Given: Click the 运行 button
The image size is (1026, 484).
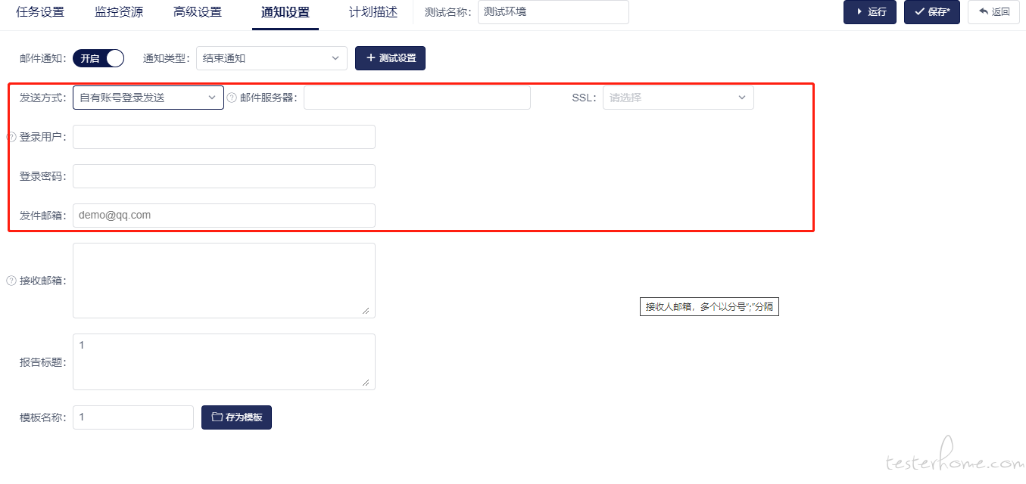Looking at the screenshot, I should [x=870, y=12].
